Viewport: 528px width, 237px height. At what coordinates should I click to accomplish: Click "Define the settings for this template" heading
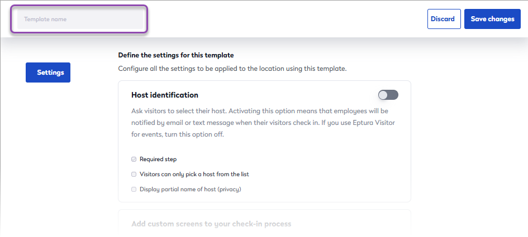coord(176,55)
